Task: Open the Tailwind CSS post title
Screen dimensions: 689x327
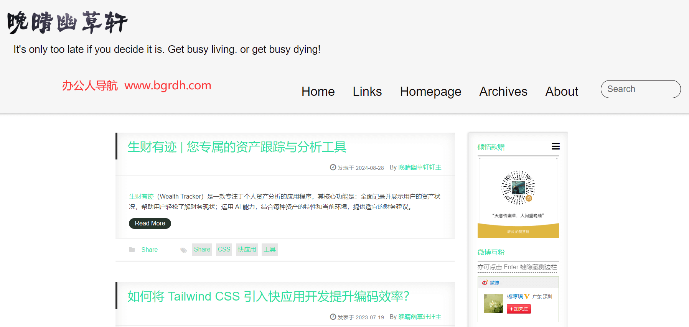Action: 268,296
